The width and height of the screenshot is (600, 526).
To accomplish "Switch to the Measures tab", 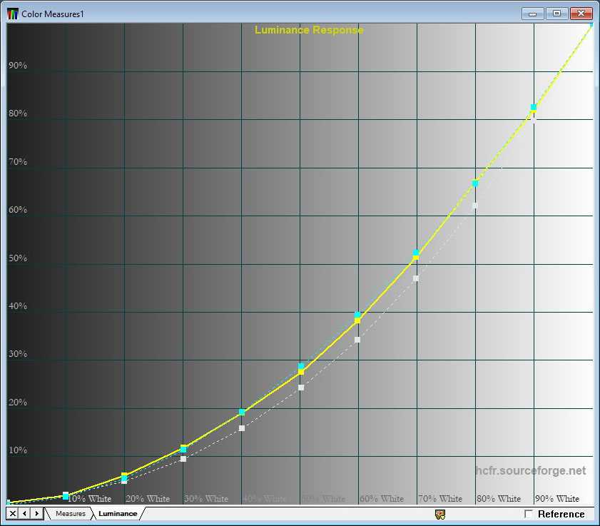I will point(70,514).
